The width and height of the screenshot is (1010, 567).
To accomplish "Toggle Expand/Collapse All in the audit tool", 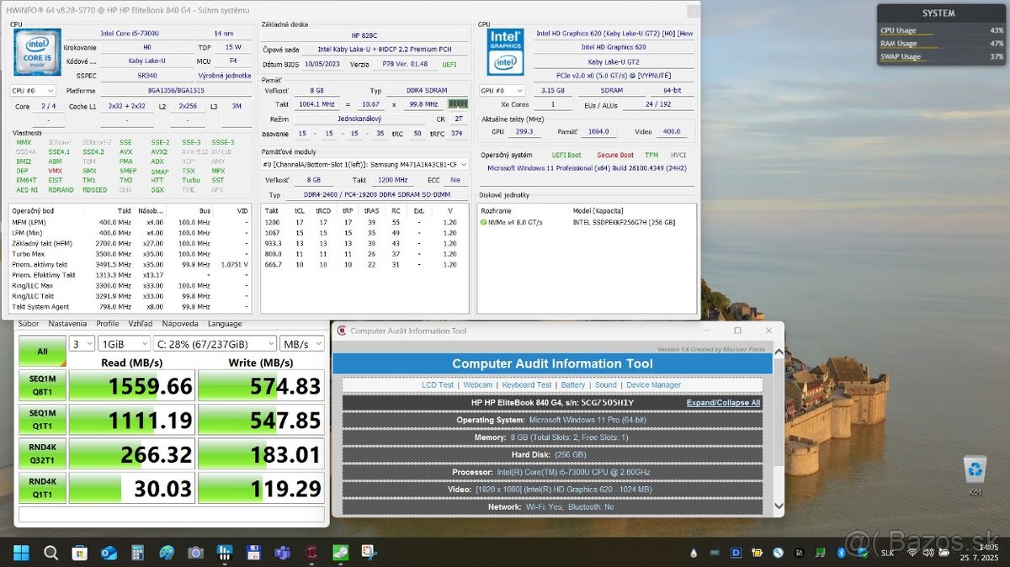I will 722,402.
